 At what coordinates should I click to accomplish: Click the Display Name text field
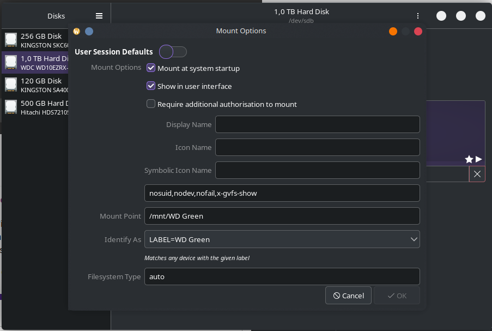click(317, 124)
